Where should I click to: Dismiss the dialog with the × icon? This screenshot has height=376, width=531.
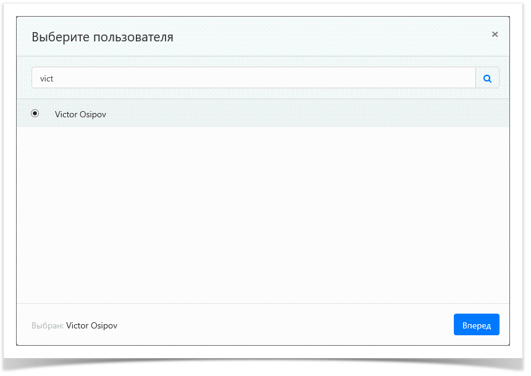495,35
